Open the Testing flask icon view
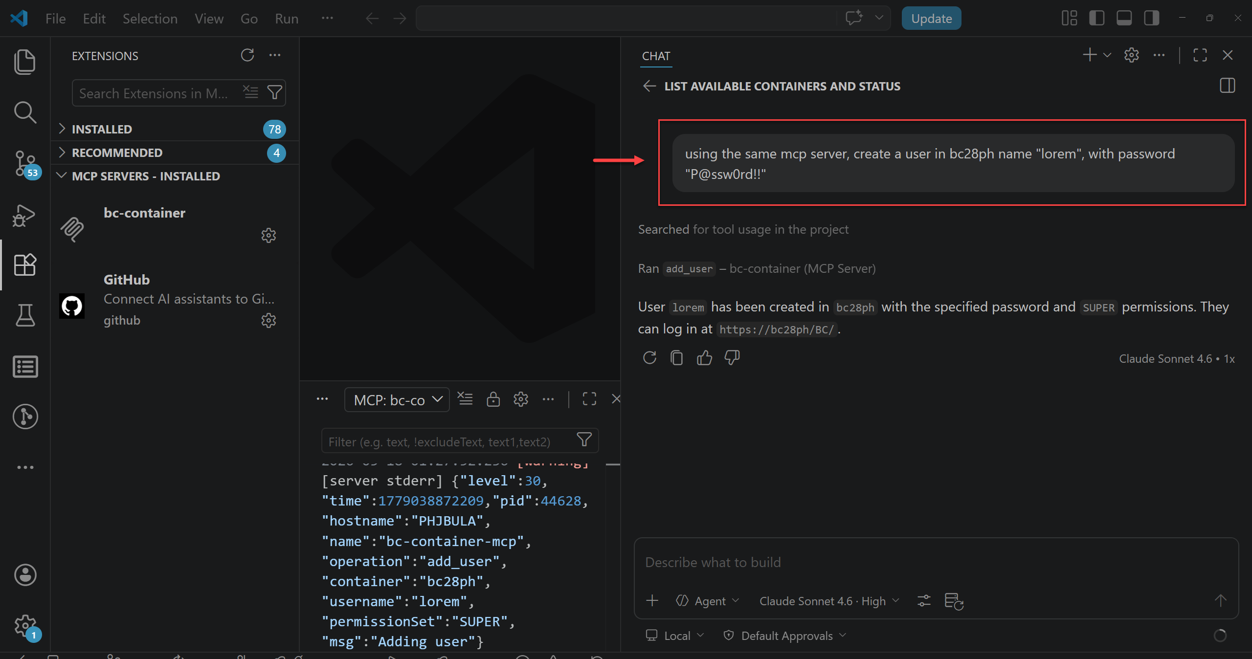 [25, 316]
